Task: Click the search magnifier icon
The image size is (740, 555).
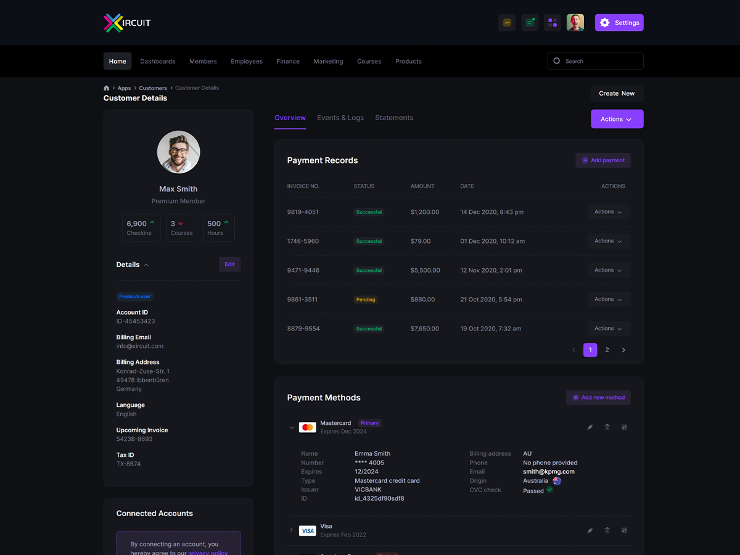Action: point(557,61)
